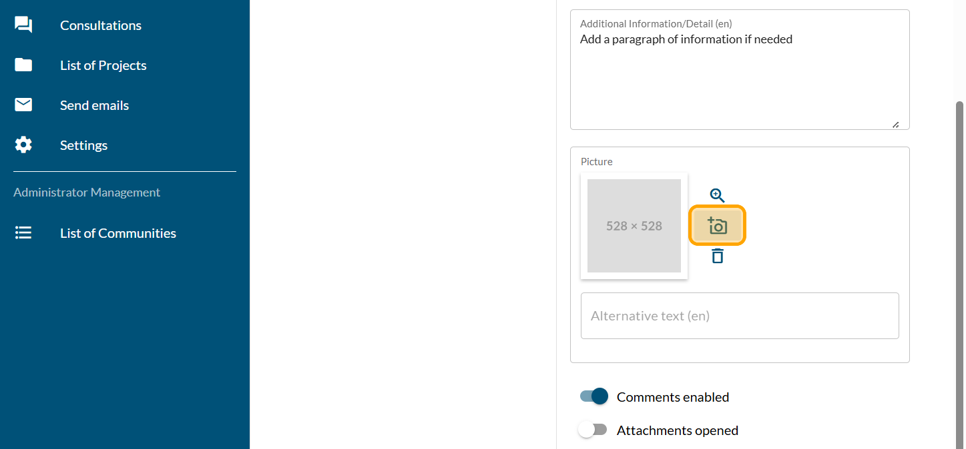Go to the List of Projects text label
The image size is (966, 449).
(x=103, y=65)
